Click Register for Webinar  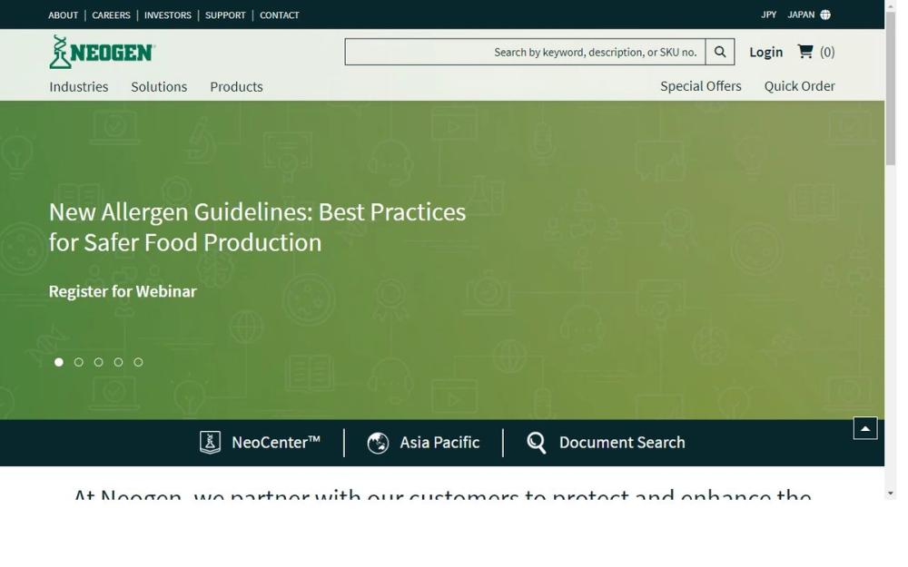click(x=123, y=291)
